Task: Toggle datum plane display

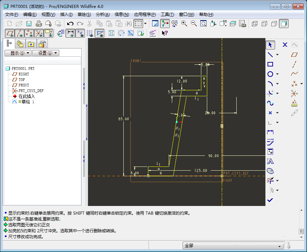Action: pos(10,33)
